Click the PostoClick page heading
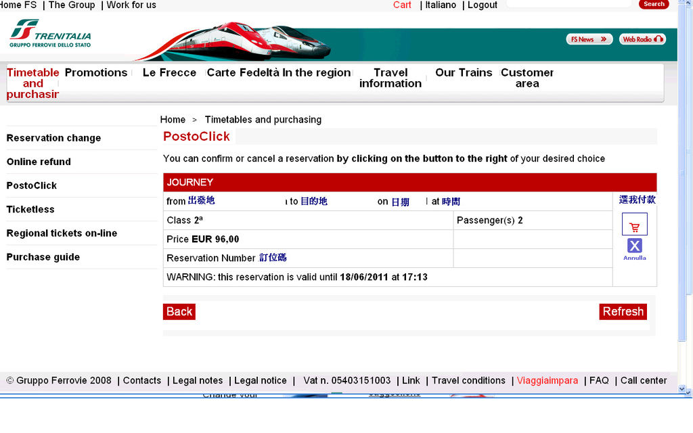The height and width of the screenshot is (433, 693). [196, 137]
